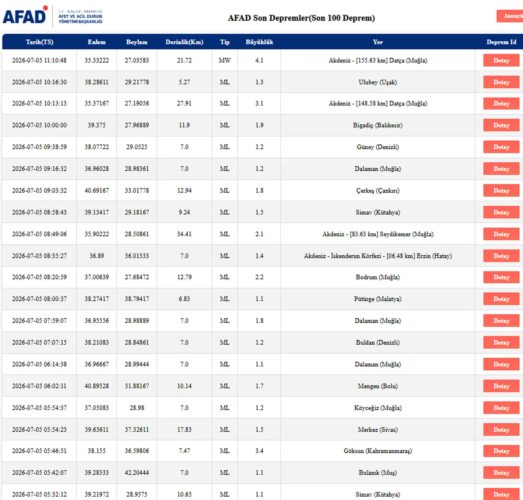Show Detay for the Güney (Denizli) earthquake
Screen dimensions: 523x500
tap(501, 147)
